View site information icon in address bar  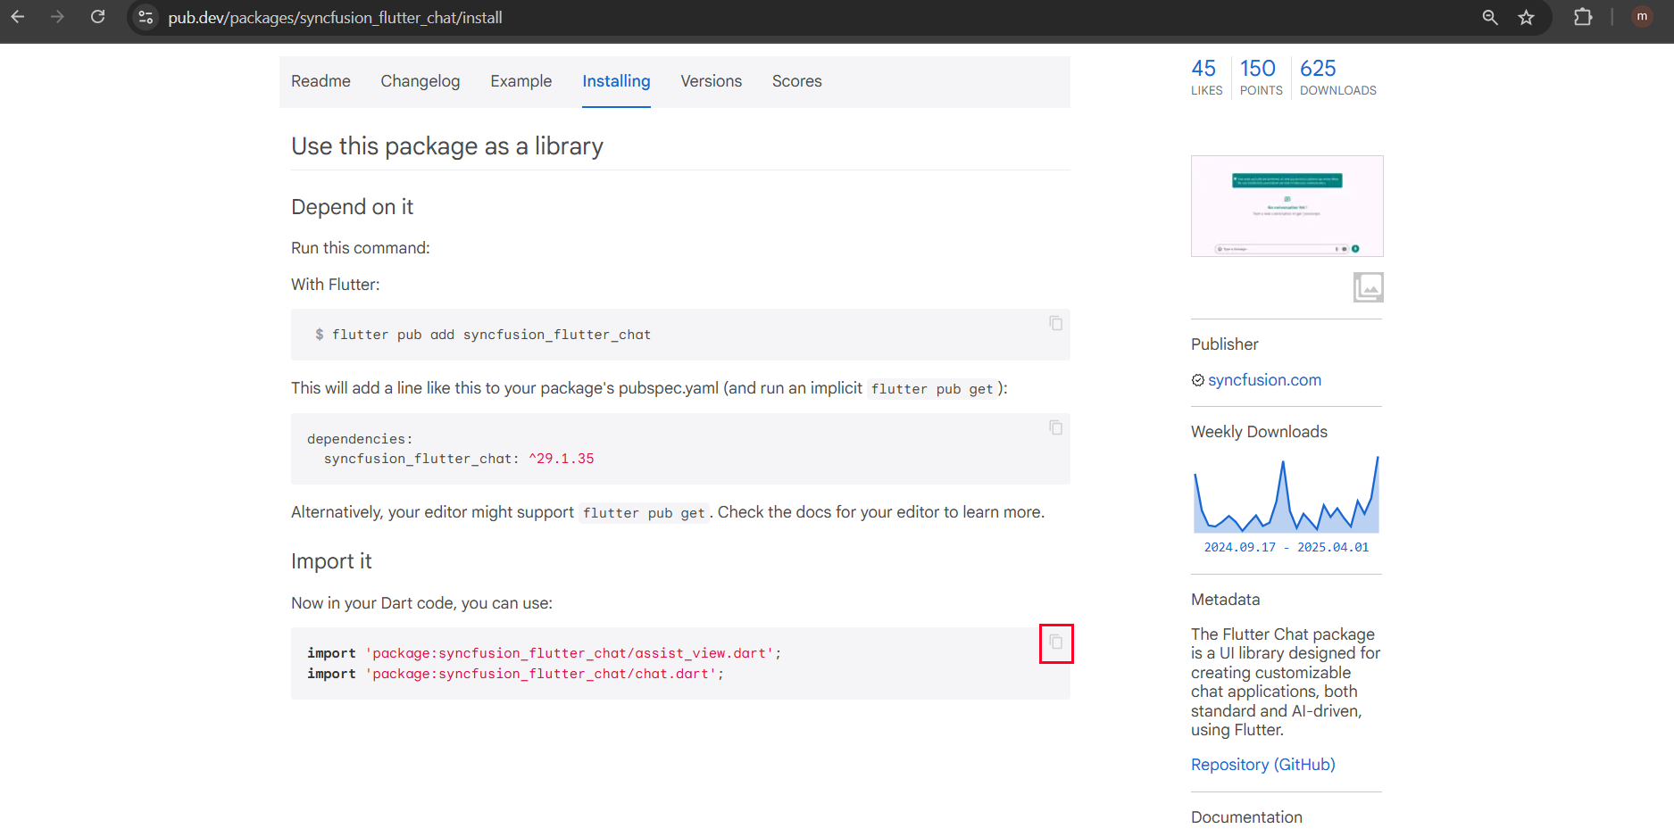pos(146,17)
